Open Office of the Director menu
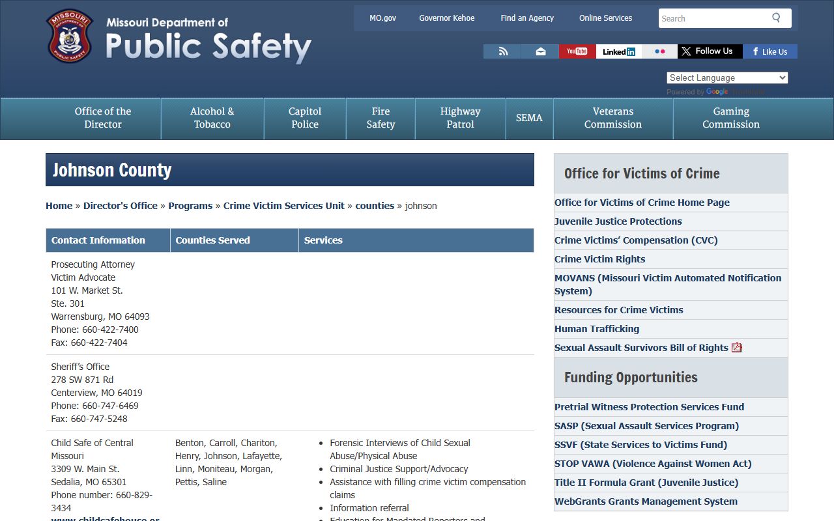Viewport: 834px width, 521px height. [103, 118]
